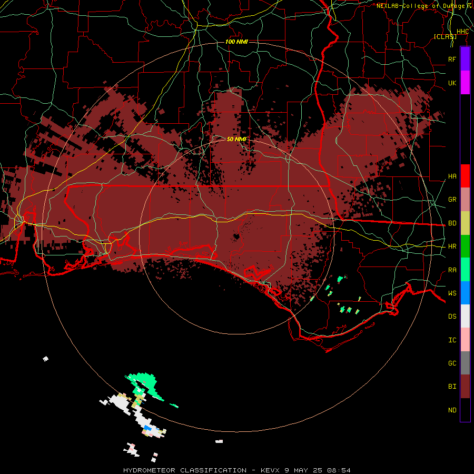474x474 pixels.
Task: Click the '[CLAS]' unit label
Action: 445,36
